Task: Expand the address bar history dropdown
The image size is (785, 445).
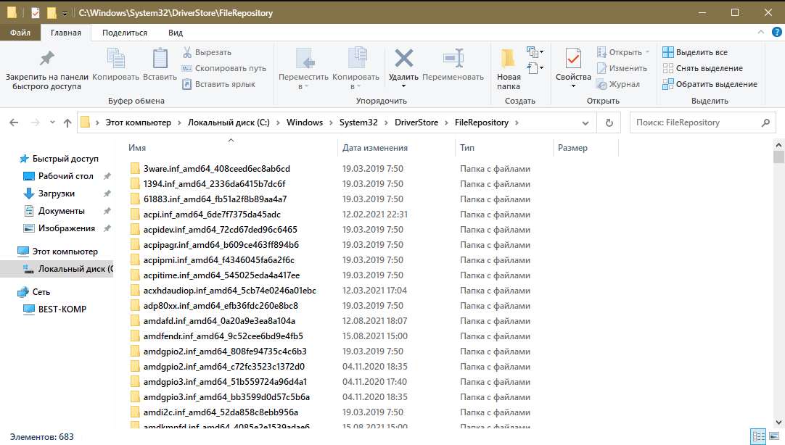Action: [586, 122]
